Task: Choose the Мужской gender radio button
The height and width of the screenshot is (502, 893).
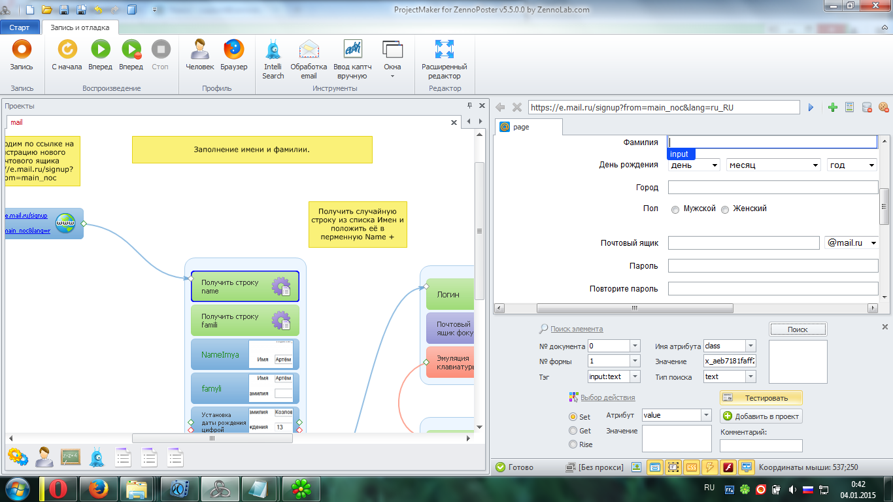Action: pyautogui.click(x=675, y=210)
